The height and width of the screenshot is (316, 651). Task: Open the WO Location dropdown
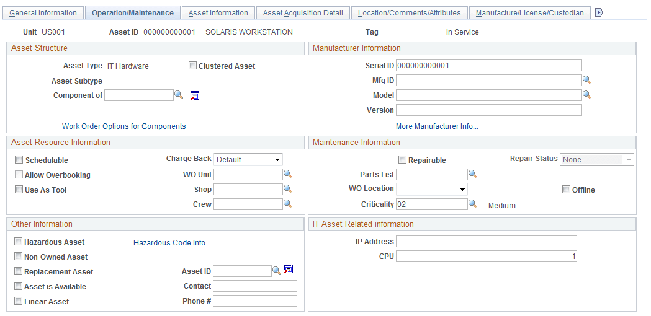[432, 189]
